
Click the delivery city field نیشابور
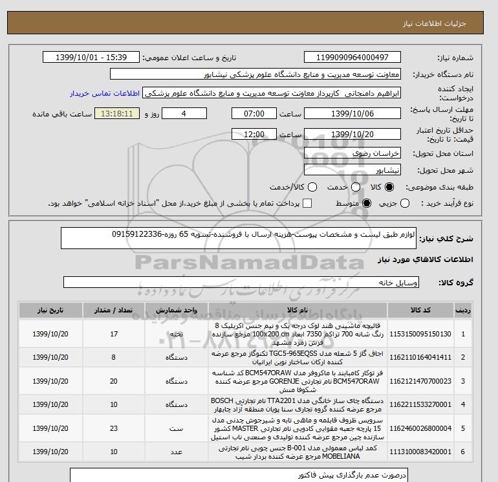coord(352,170)
